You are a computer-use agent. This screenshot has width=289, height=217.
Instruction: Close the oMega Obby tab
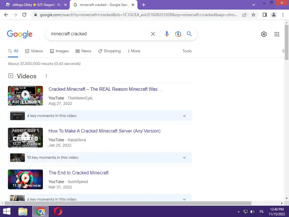(x=65, y=5)
